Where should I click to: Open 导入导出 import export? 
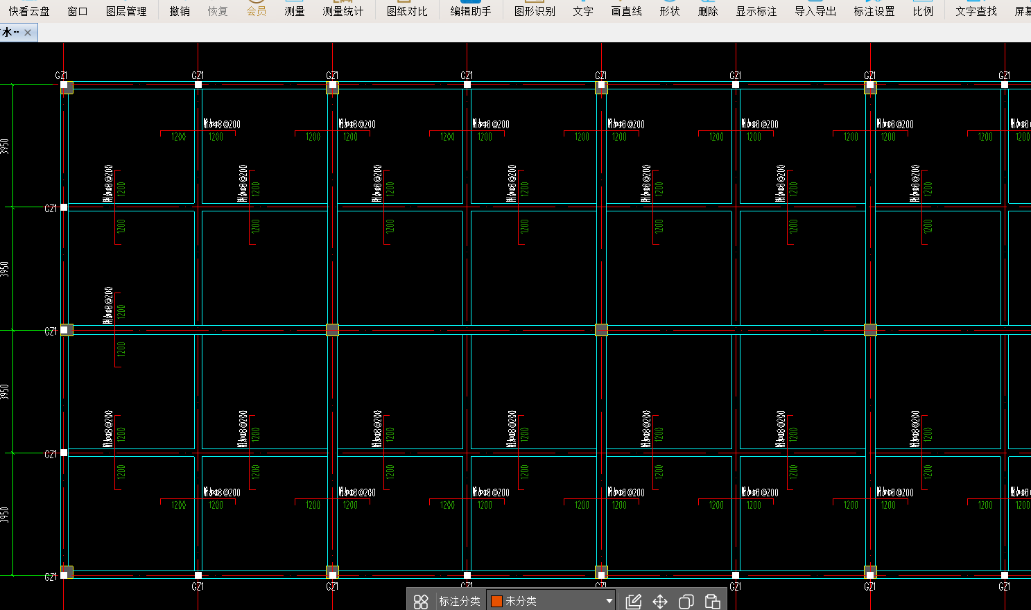815,11
